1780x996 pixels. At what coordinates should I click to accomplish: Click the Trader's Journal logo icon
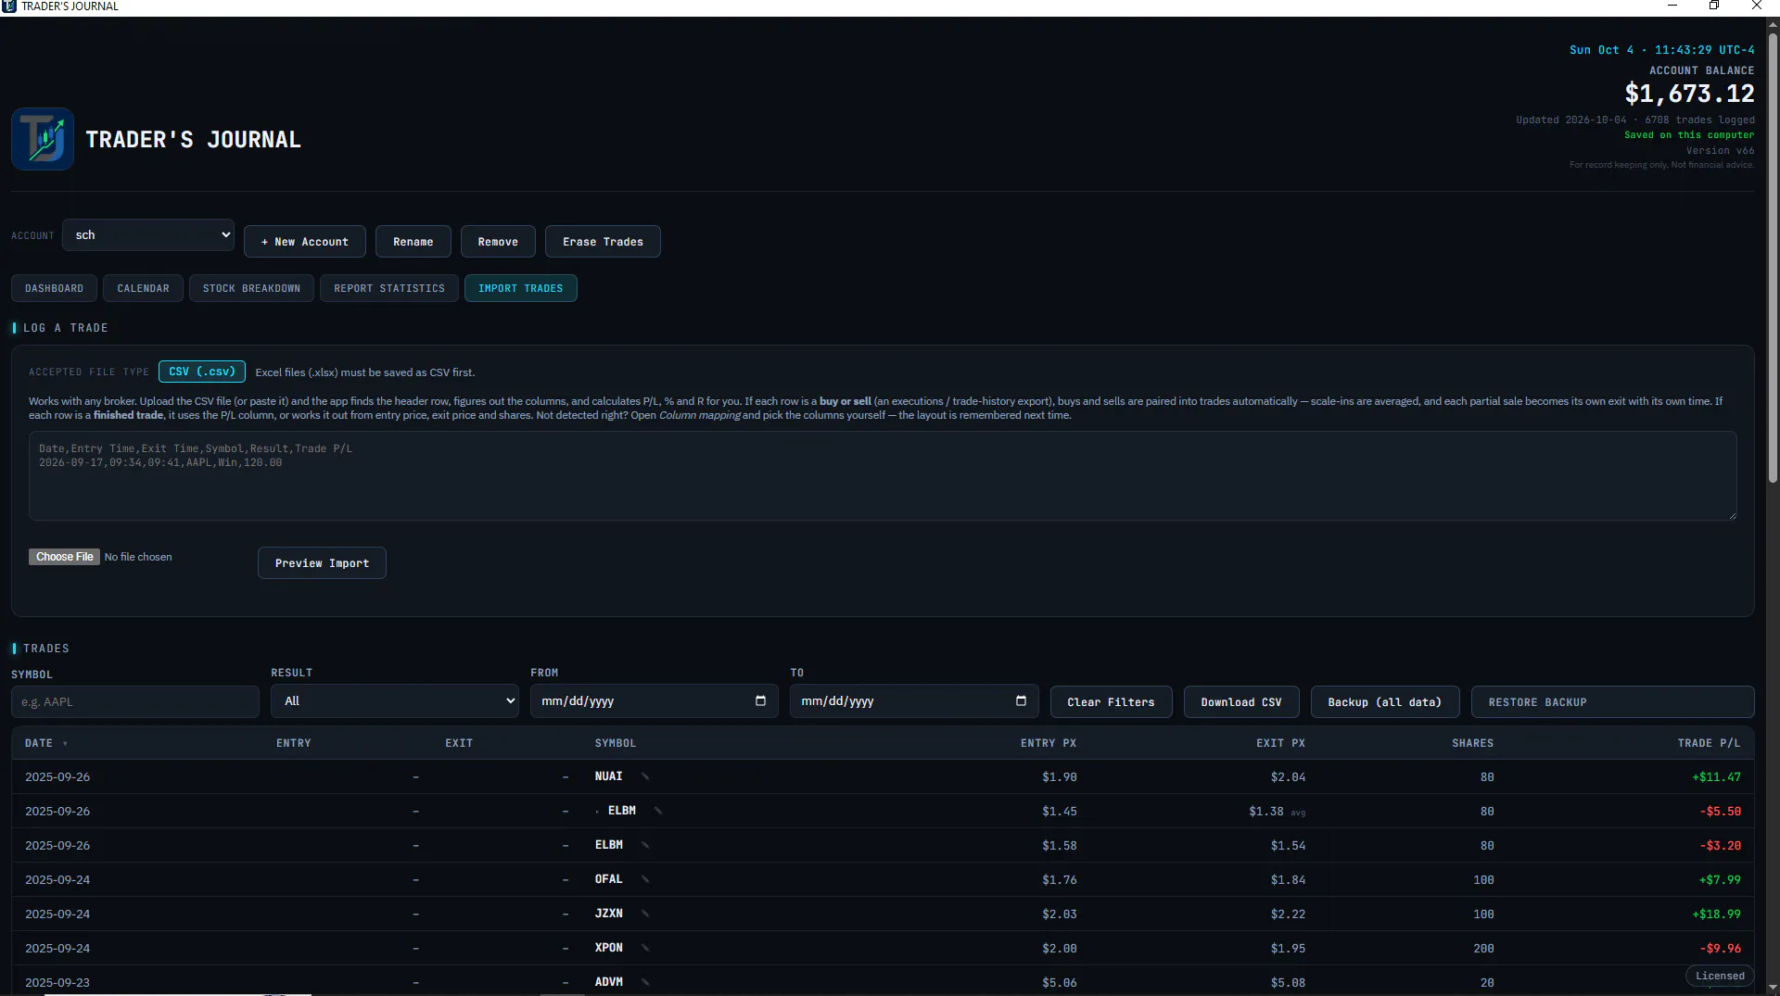point(43,139)
